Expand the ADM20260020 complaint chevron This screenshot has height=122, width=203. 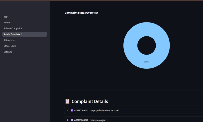coord(67,120)
